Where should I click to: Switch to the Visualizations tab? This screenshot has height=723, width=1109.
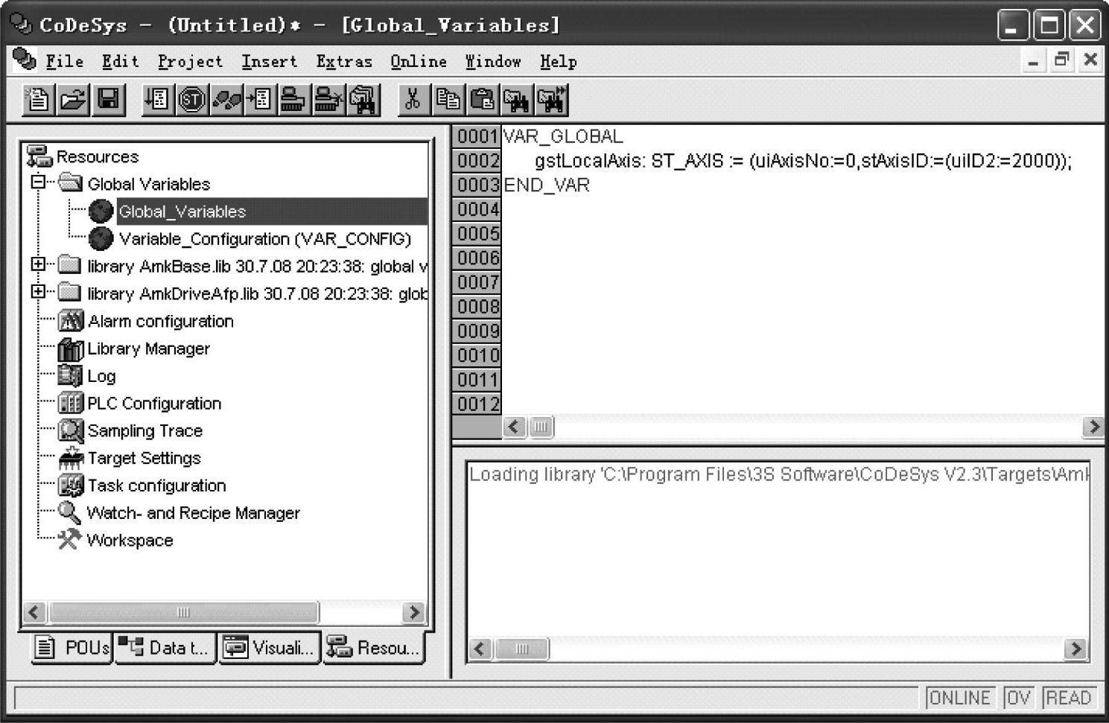click(270, 648)
